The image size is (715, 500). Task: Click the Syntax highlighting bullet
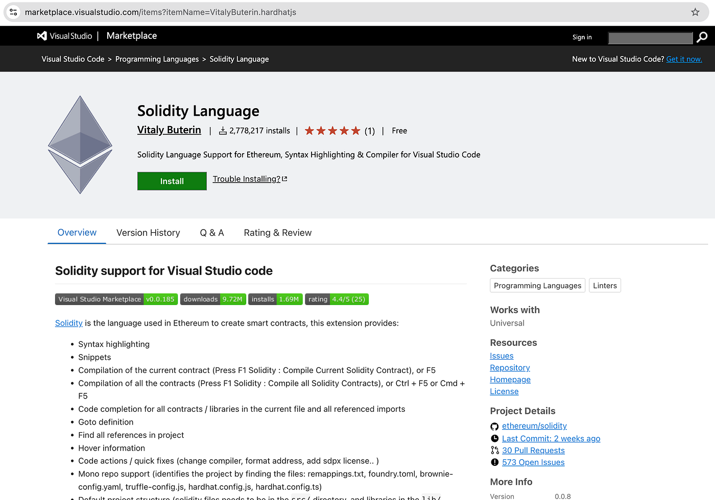[x=114, y=344]
